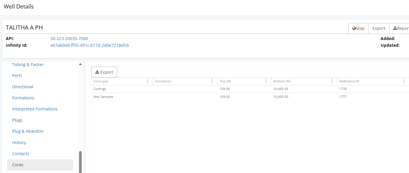Open the Bottom (ft) column options menu

pyautogui.click(x=332, y=81)
